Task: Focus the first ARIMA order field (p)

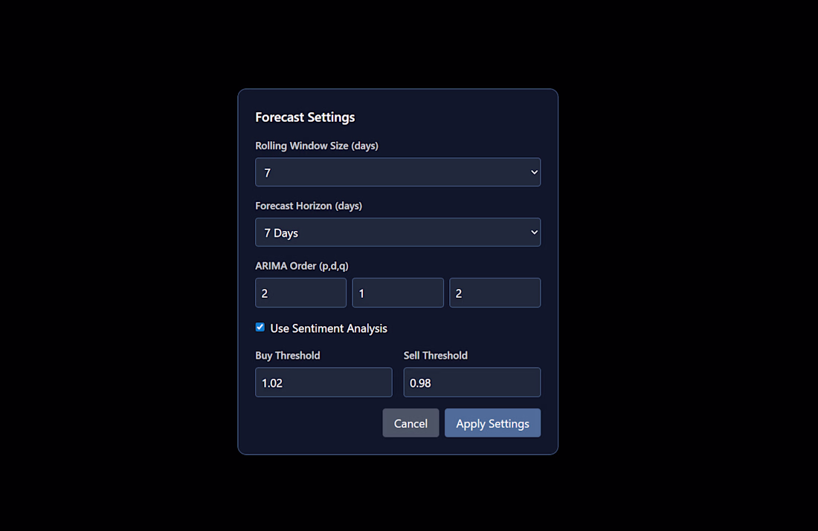Action: 300,293
